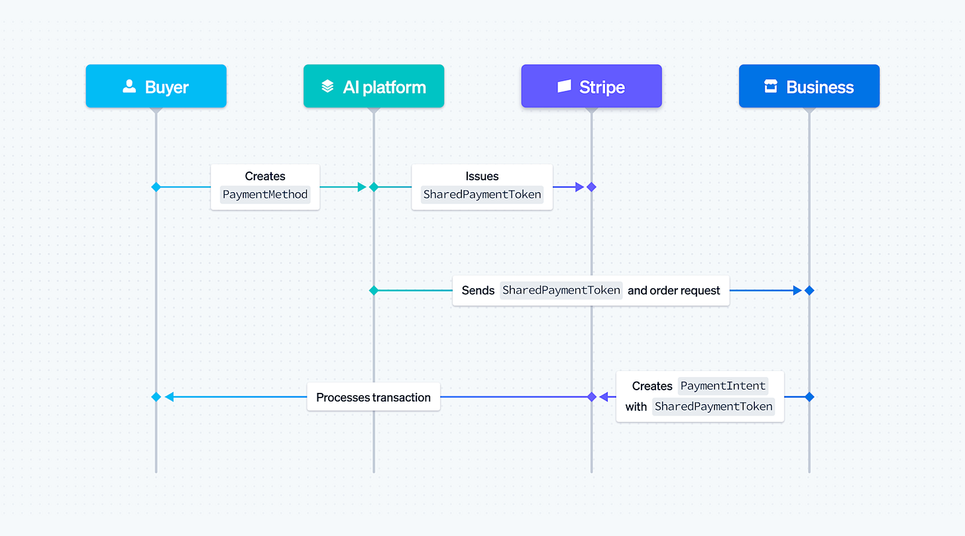Click the person icon on the Buyer node
This screenshot has height=536, width=965.
(128, 85)
